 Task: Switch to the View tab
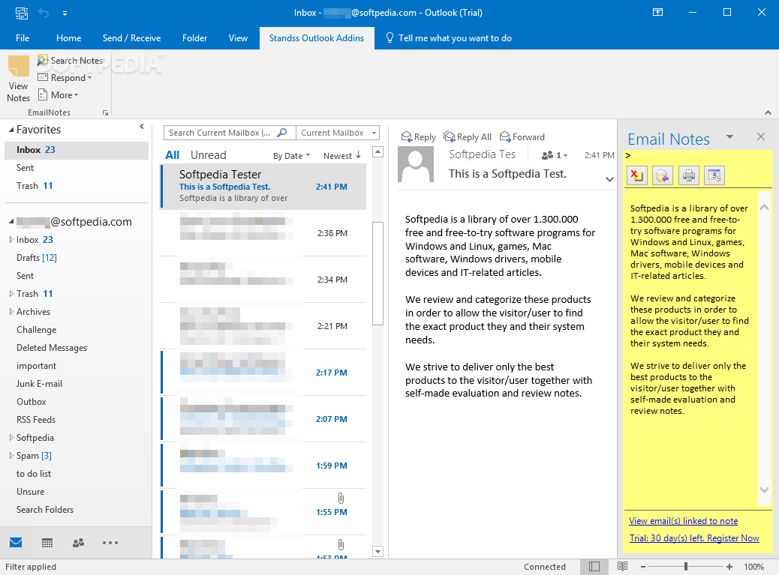pyautogui.click(x=238, y=38)
